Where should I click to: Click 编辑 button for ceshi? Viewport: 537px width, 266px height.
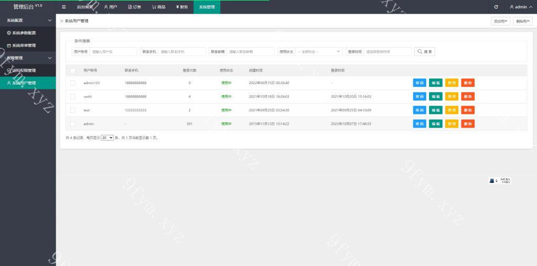[x=436, y=96]
